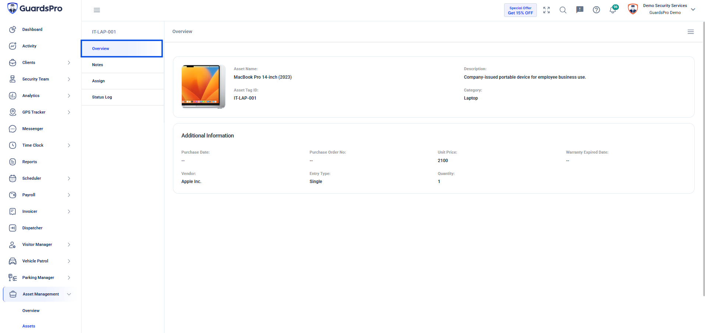Click the MacBook asset thumbnail image

click(203, 87)
